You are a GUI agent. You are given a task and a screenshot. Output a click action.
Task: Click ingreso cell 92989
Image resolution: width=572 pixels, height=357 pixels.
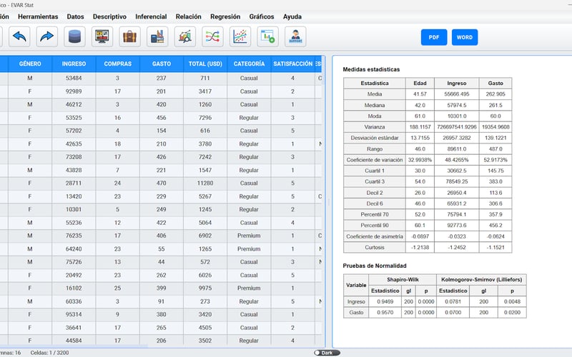(x=74, y=91)
